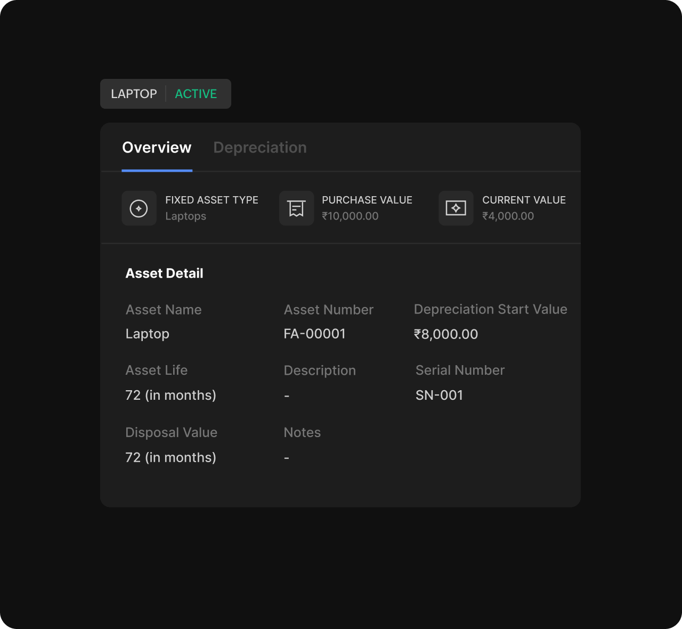The image size is (682, 629).
Task: Click the Asset Life value 72 (in months)
Action: click(170, 395)
